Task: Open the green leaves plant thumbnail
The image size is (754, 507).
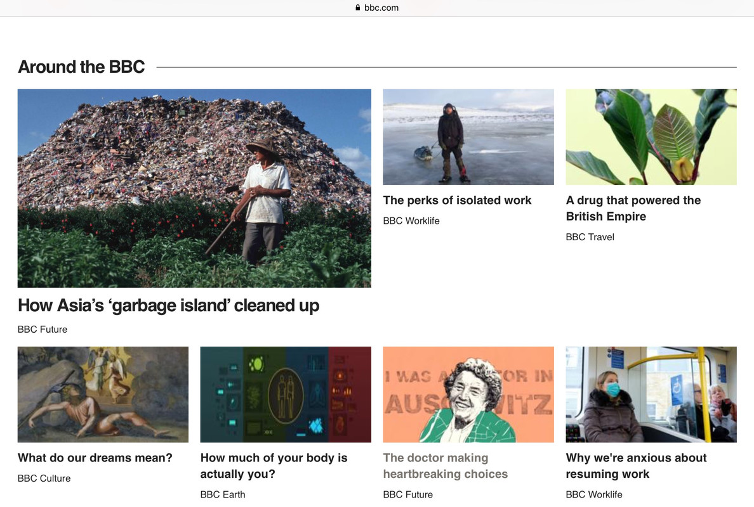Action: 651,137
